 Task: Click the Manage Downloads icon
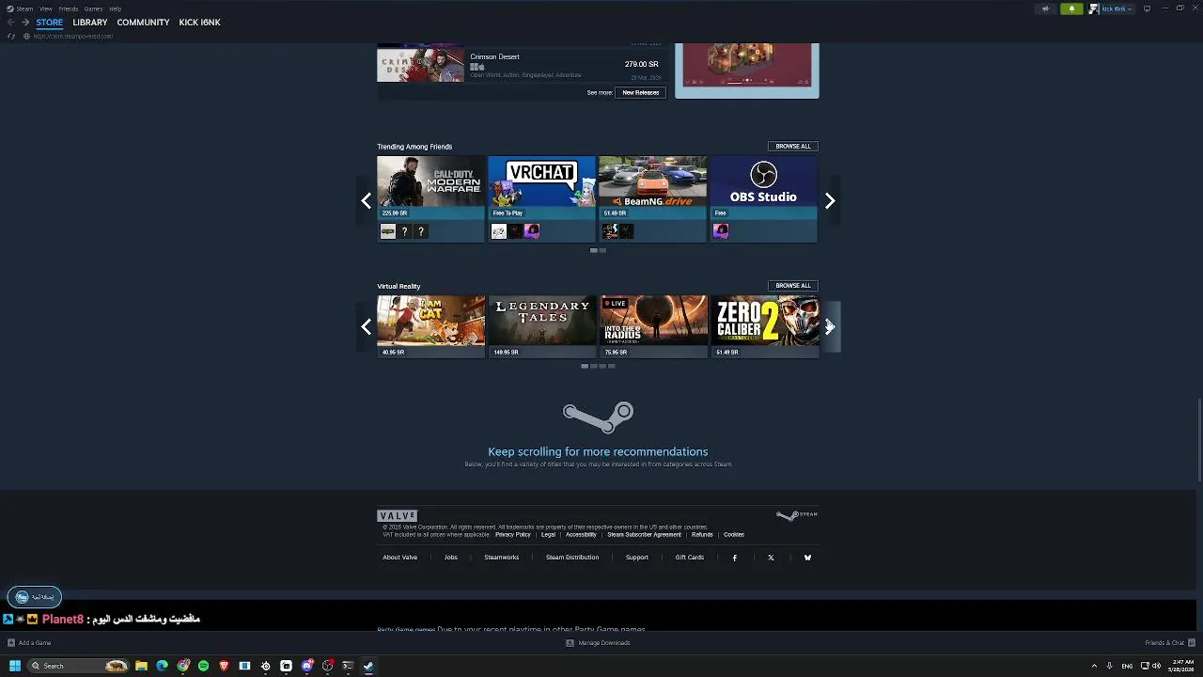click(x=570, y=643)
